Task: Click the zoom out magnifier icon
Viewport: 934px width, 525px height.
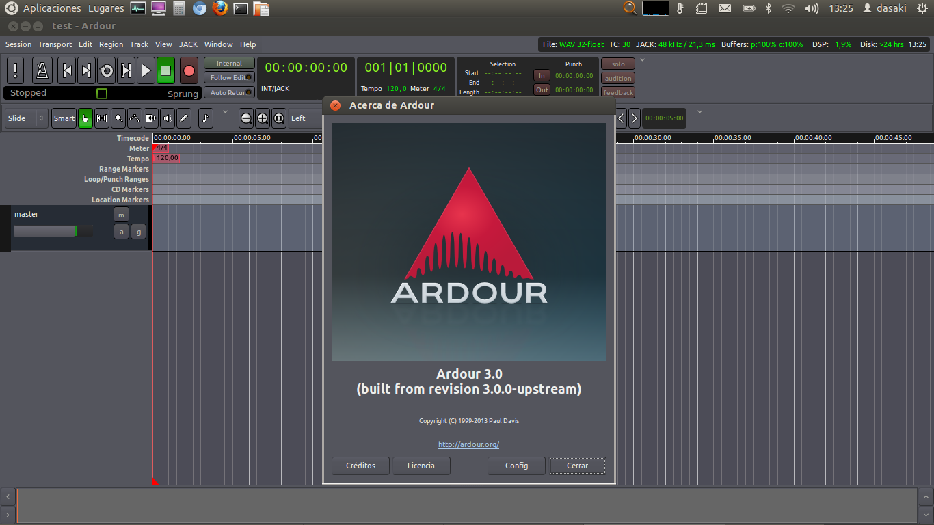Action: [x=246, y=118]
